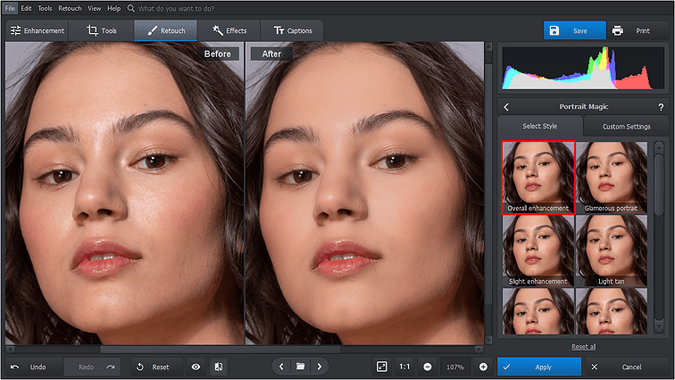This screenshot has width=675, height=380.
Task: Open the Retouch menu in menu bar
Action: point(70,8)
